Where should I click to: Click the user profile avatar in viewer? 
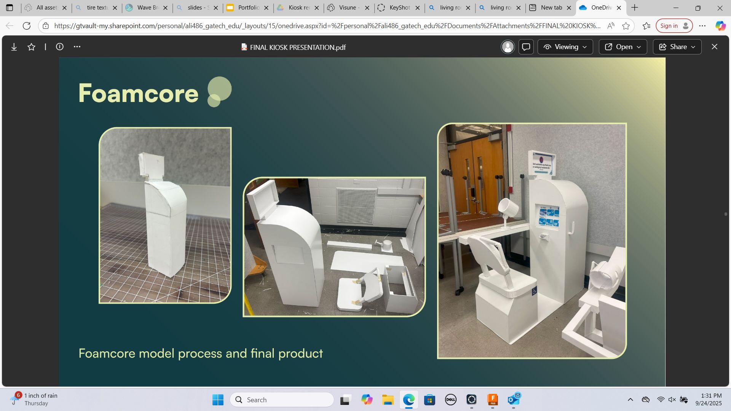[508, 47]
